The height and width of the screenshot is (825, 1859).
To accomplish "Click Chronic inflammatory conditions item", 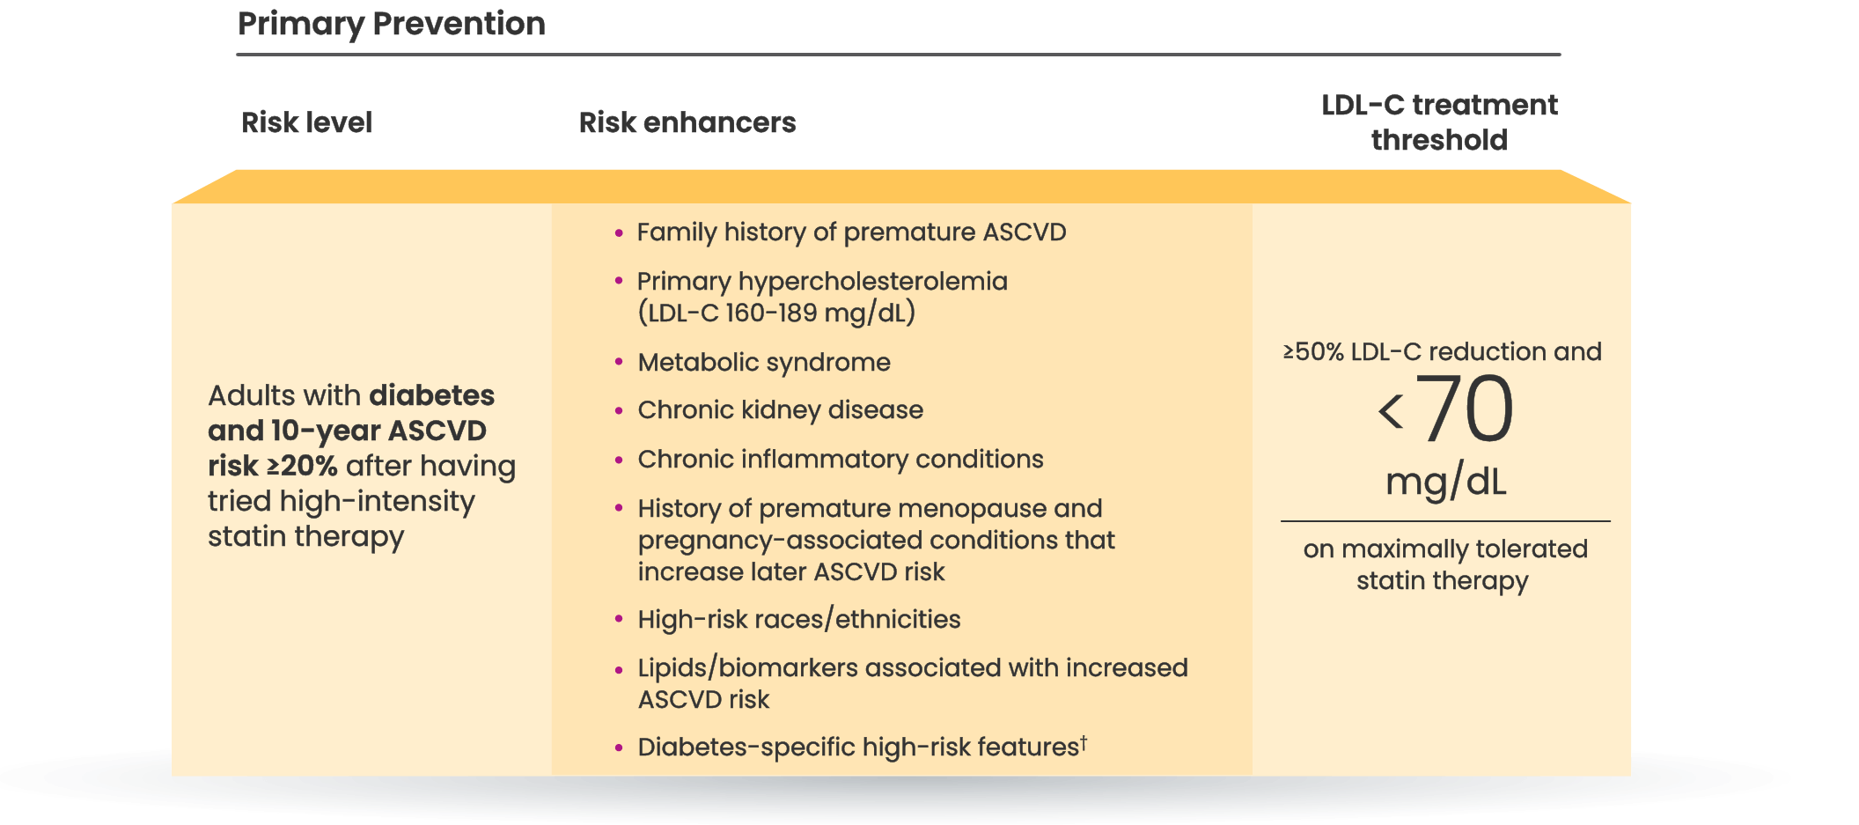I will pos(840,460).
